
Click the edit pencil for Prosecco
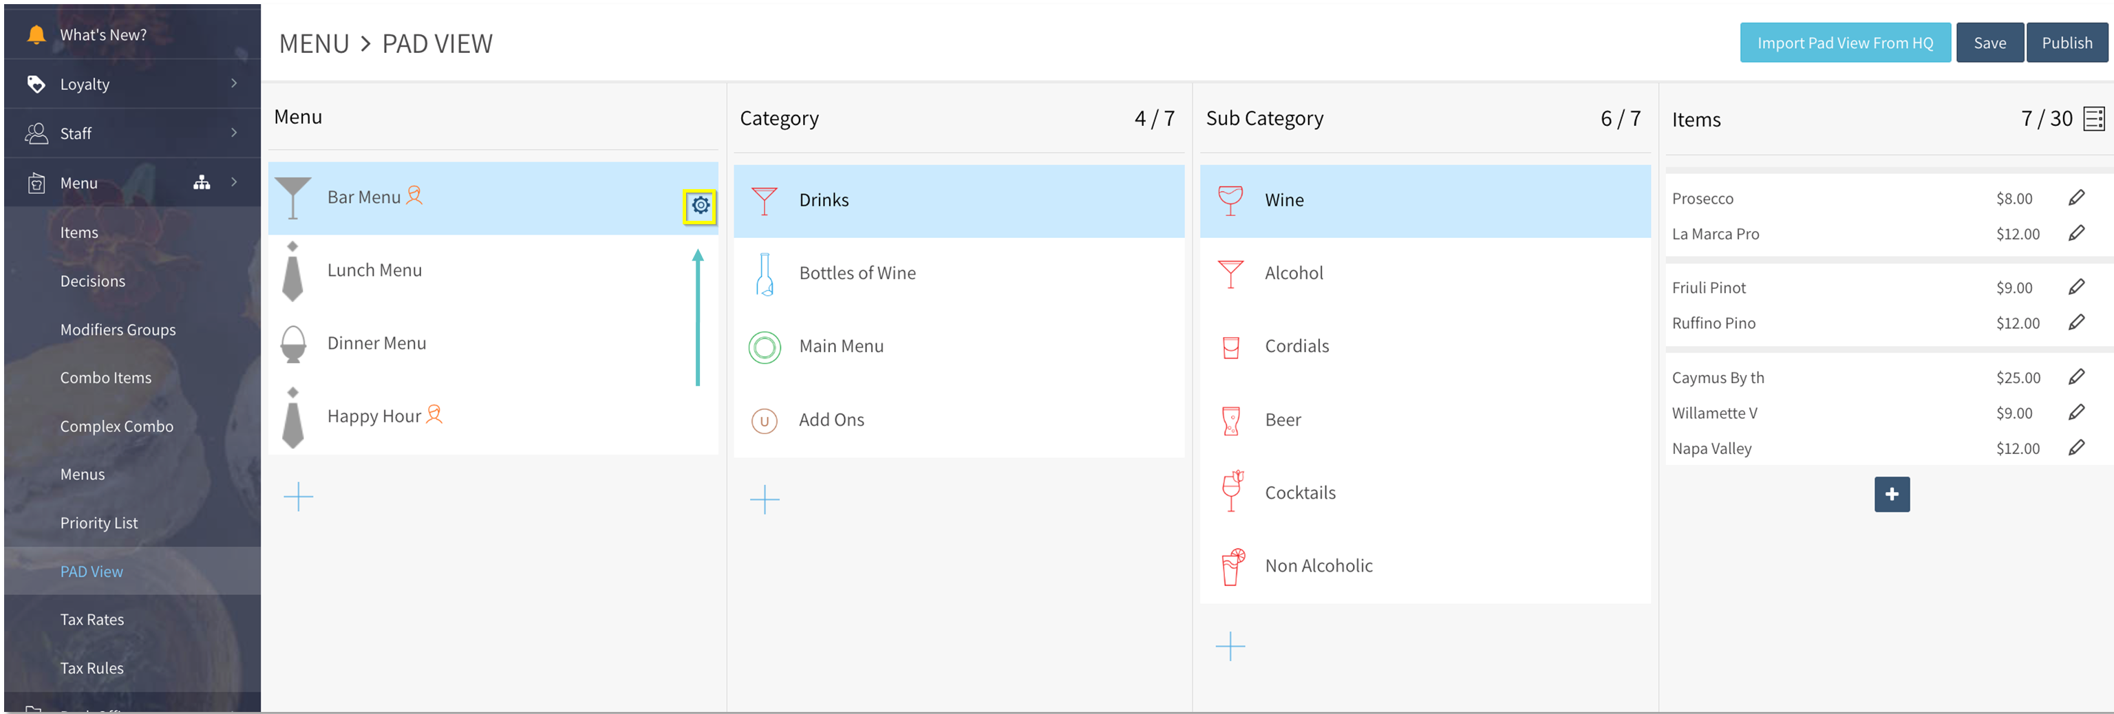coord(2075,198)
